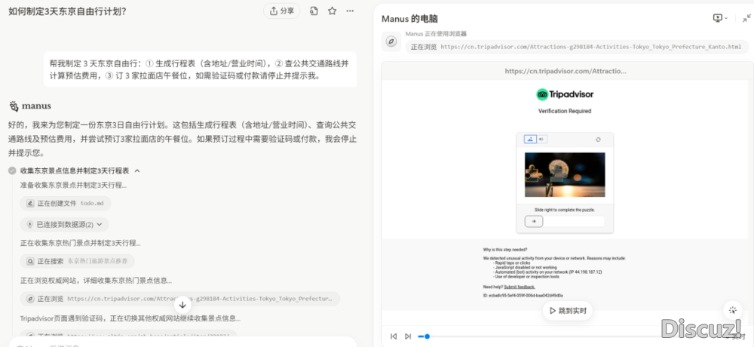The height and width of the screenshot is (347, 754).
Task: Open the document icon next to share
Action: coord(314,11)
